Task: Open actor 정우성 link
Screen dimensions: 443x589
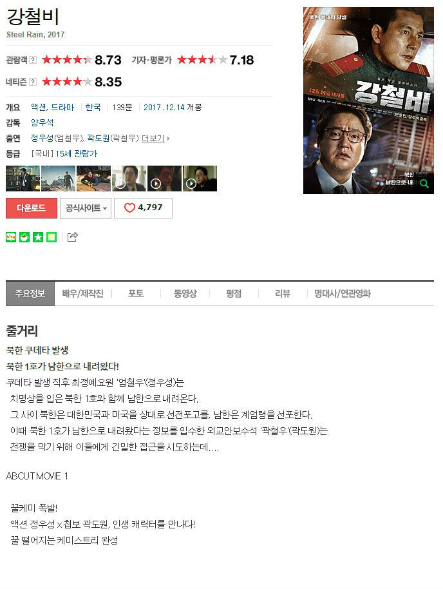Action: click(42, 139)
